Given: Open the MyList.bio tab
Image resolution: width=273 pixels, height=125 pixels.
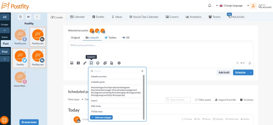Looking at the screenshot, I should click(x=236, y=17).
